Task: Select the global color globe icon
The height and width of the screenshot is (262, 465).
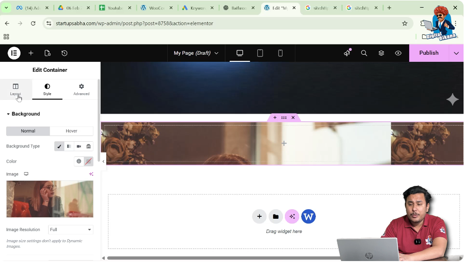Action: [x=79, y=162]
